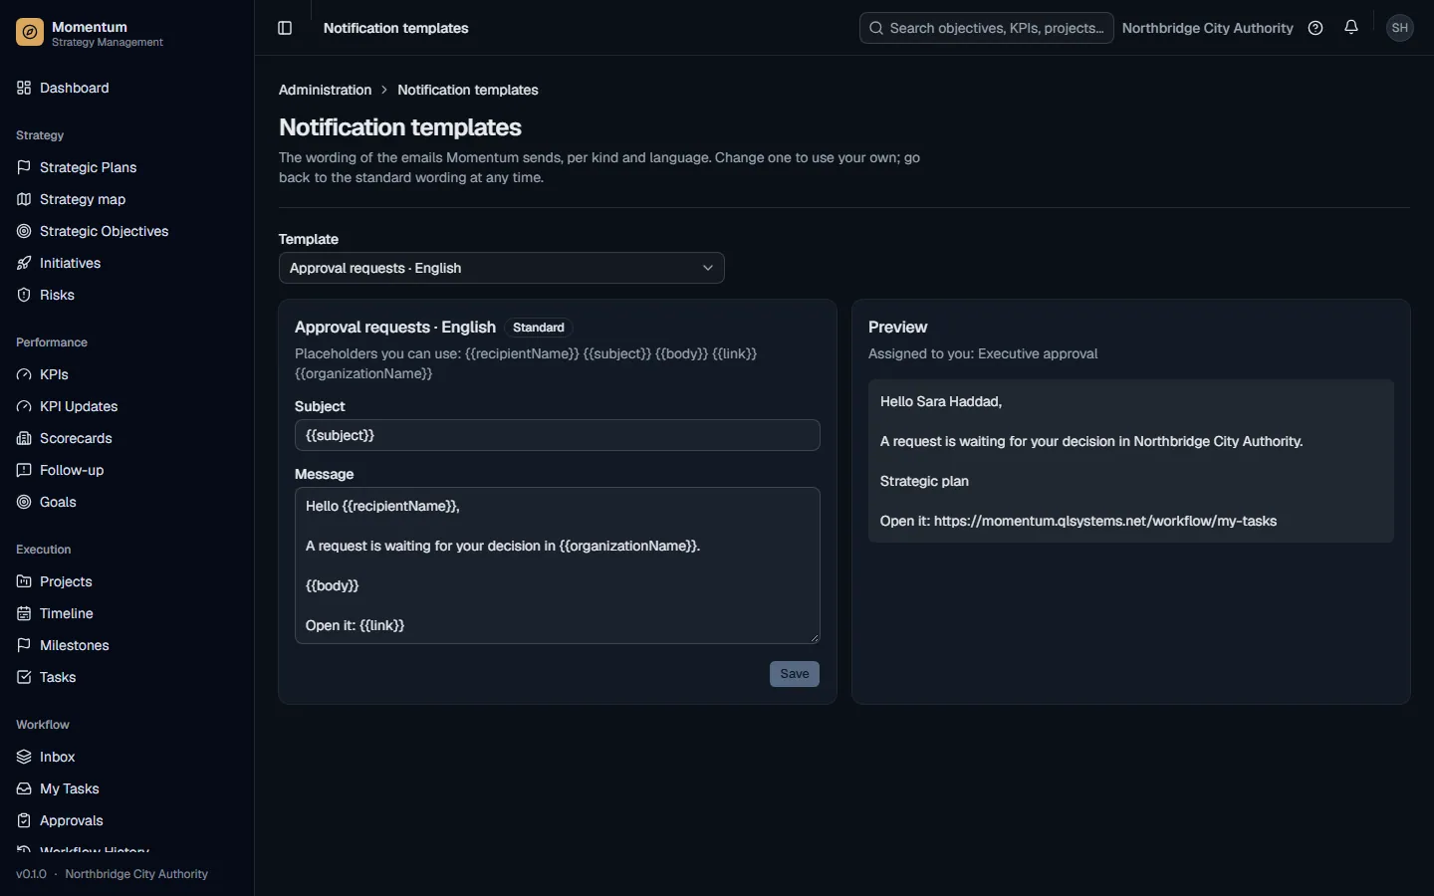The width and height of the screenshot is (1434, 896).
Task: Click the Inbox layers icon
Action: click(x=24, y=757)
